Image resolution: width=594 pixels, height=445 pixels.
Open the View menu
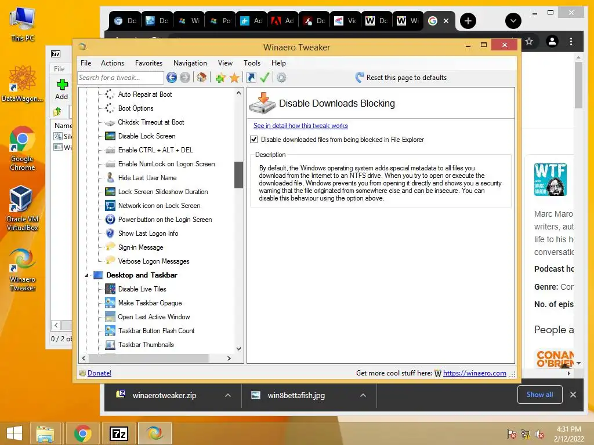(225, 63)
